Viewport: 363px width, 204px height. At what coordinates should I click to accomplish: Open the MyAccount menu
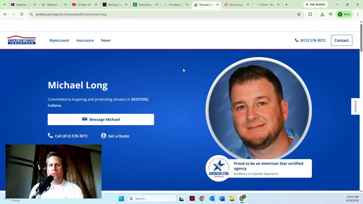tap(59, 40)
